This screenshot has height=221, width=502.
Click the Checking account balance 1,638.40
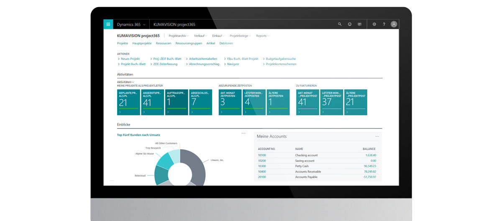371,155
